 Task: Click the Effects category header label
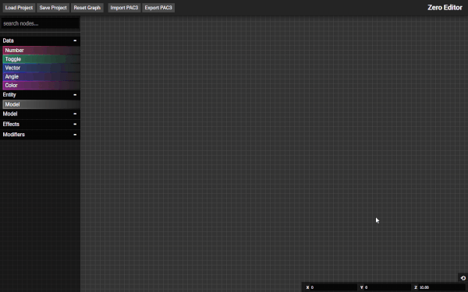[11, 124]
